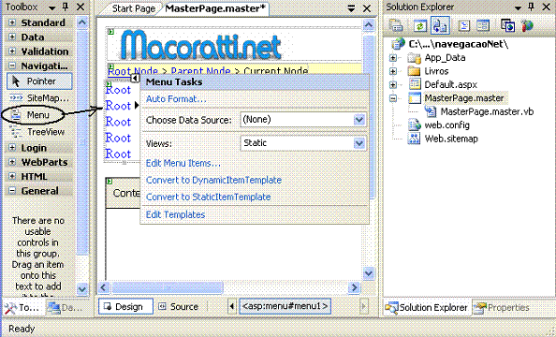
Task: Click the web.config file icon
Action: click(x=414, y=125)
